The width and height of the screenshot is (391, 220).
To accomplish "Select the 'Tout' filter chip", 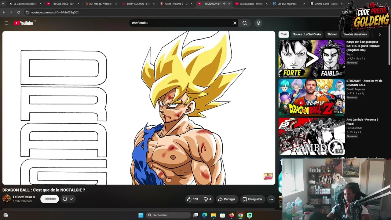I will [x=284, y=35].
